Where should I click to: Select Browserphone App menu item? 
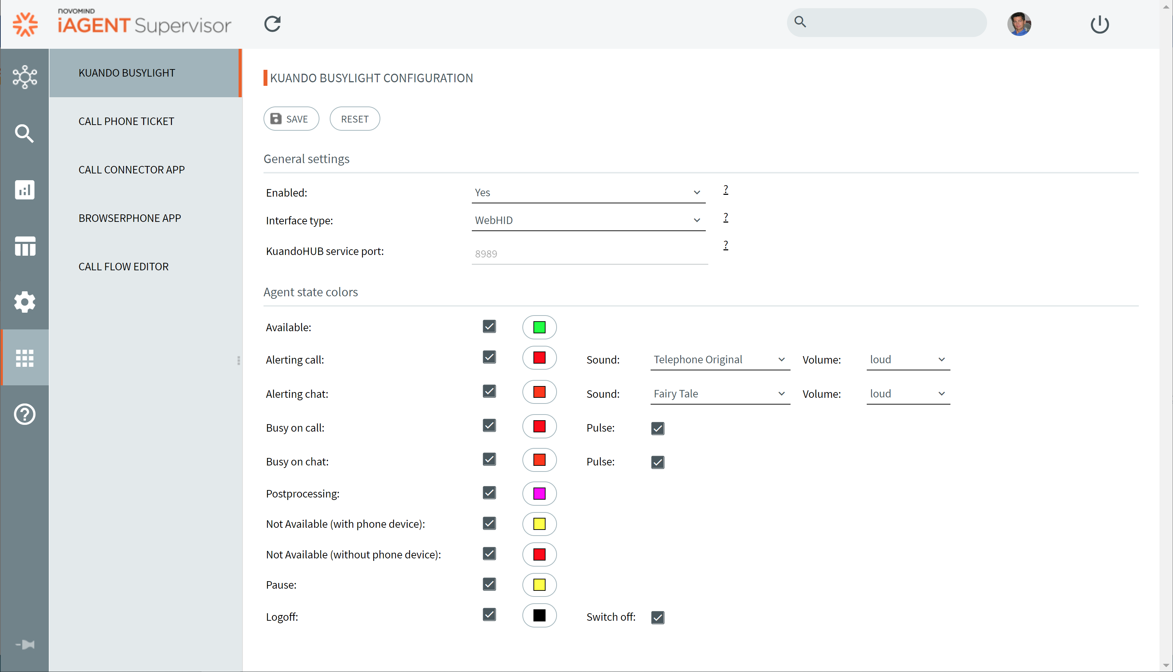tap(145, 218)
